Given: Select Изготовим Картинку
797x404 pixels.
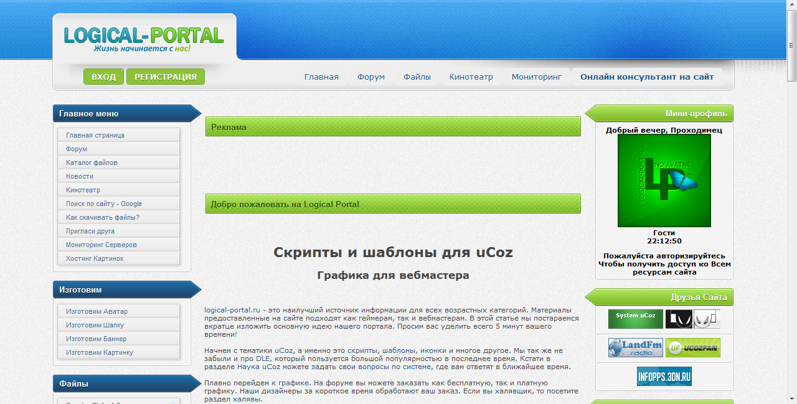Looking at the screenshot, I should click(119, 352).
